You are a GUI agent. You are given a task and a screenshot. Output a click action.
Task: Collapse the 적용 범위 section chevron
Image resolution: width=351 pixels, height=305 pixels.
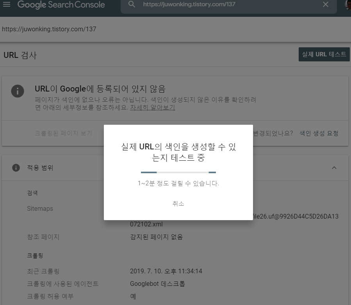point(334,167)
